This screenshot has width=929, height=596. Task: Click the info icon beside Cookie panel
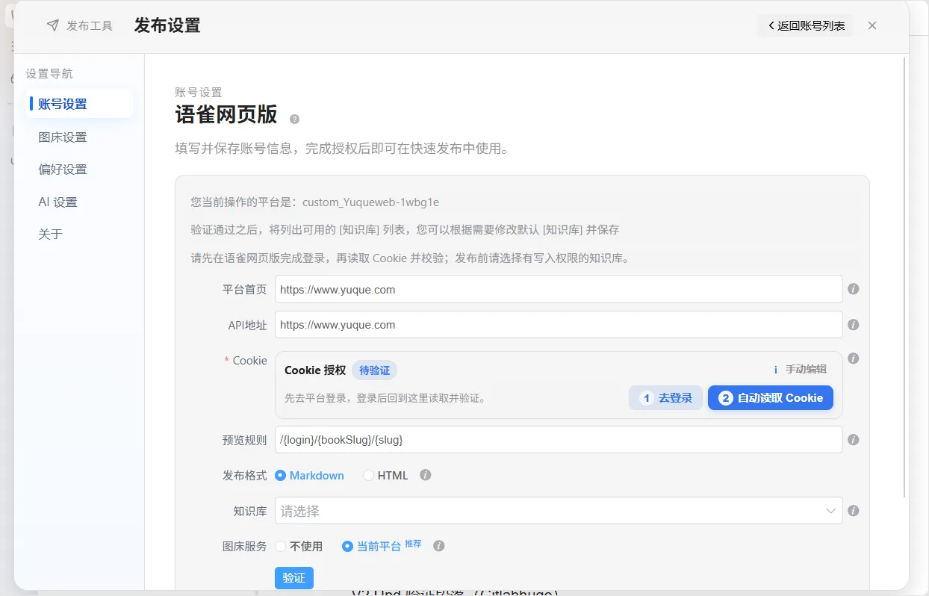click(854, 358)
